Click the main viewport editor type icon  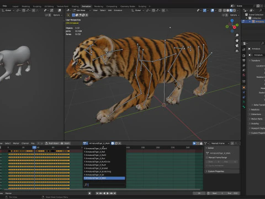coord(68,11)
